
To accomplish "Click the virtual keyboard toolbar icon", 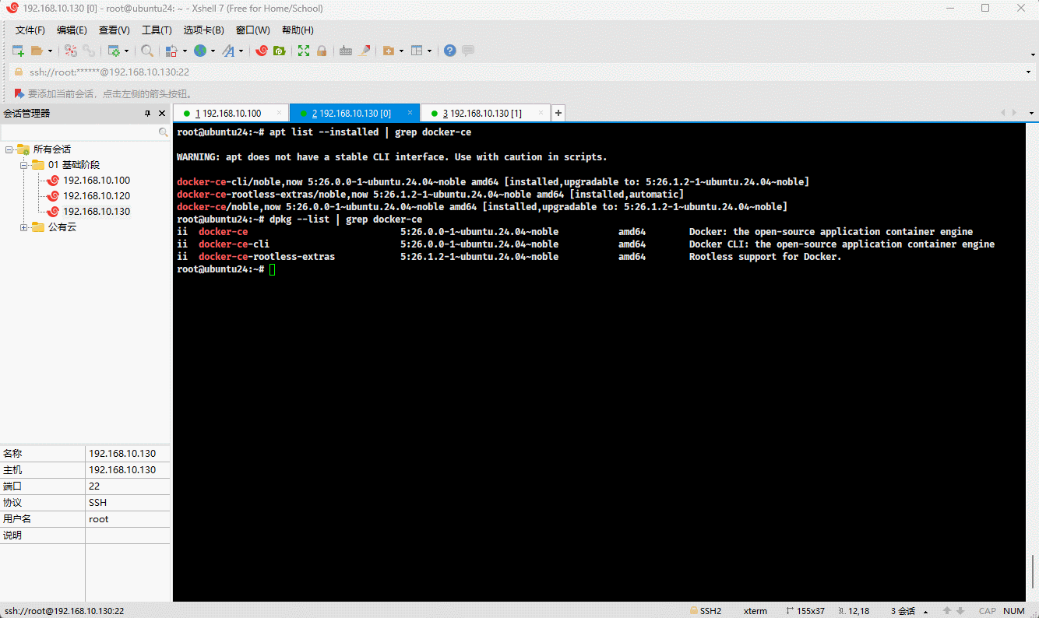I will (x=346, y=51).
